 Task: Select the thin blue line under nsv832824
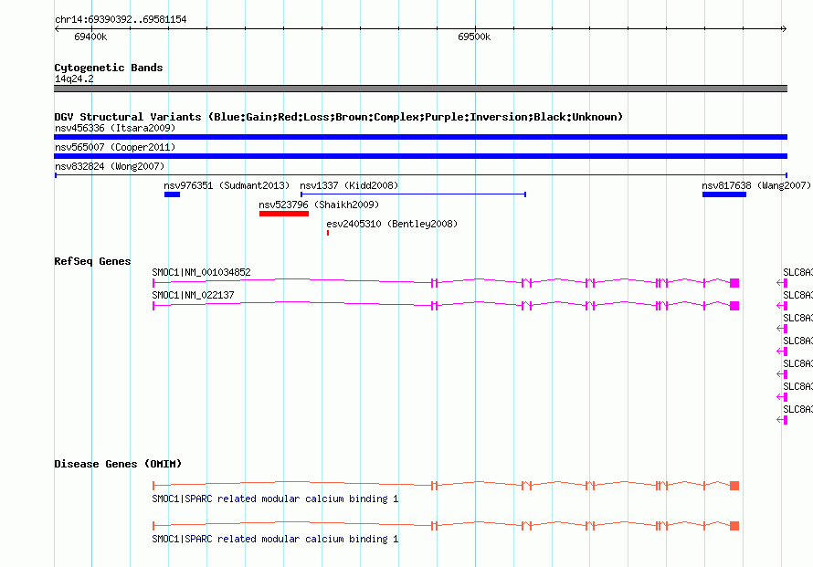tap(420, 175)
